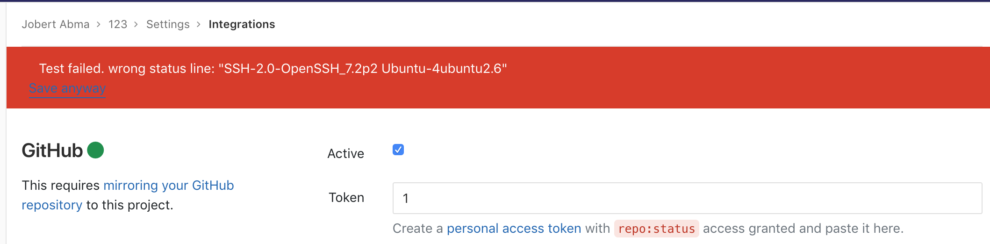Click the Active label text
Screen dimensions: 990x244
tap(345, 154)
